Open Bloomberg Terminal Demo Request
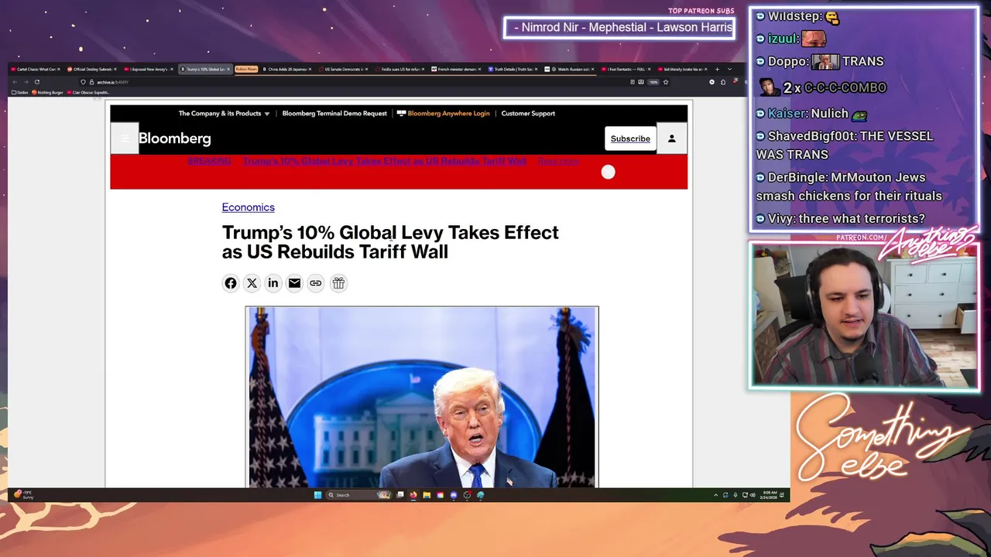Viewport: 991px width, 557px height. 334,114
